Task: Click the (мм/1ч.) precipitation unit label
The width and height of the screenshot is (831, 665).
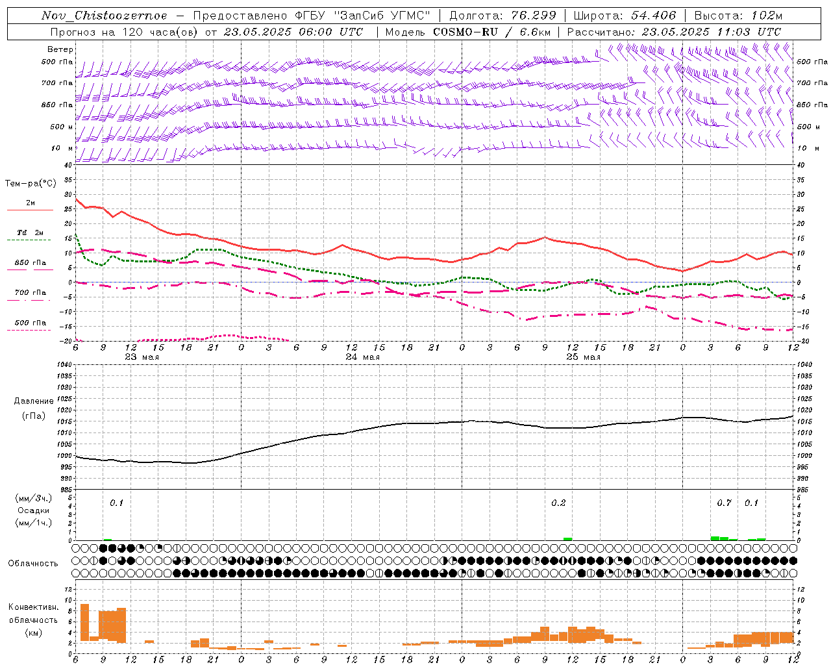Action: coord(34,522)
